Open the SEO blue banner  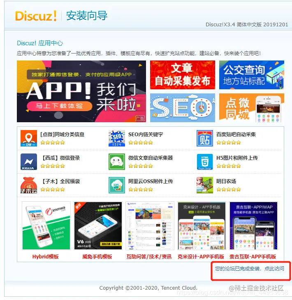183,108
